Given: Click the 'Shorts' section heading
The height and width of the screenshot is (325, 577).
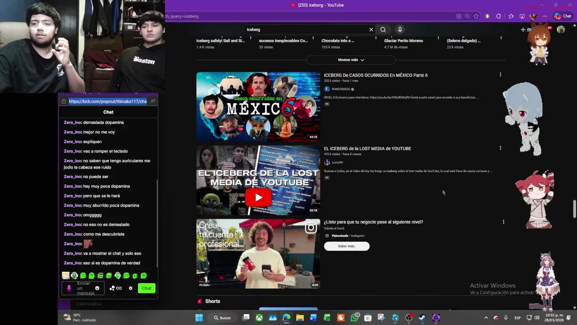Looking at the screenshot, I should [212, 301].
